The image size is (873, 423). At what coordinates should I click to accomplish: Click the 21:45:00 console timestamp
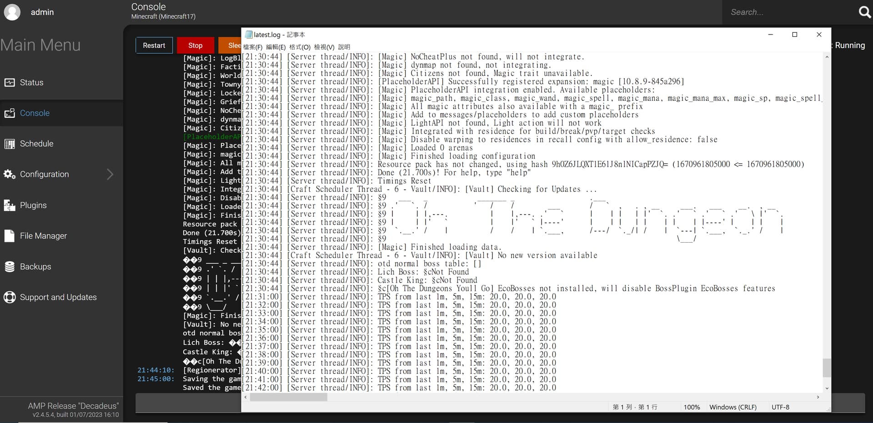click(x=156, y=379)
